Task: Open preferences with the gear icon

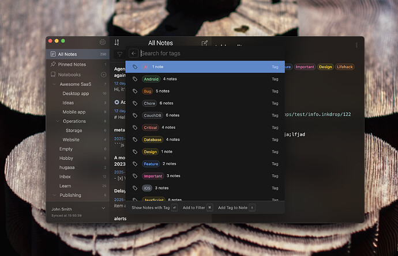Action: click(103, 42)
